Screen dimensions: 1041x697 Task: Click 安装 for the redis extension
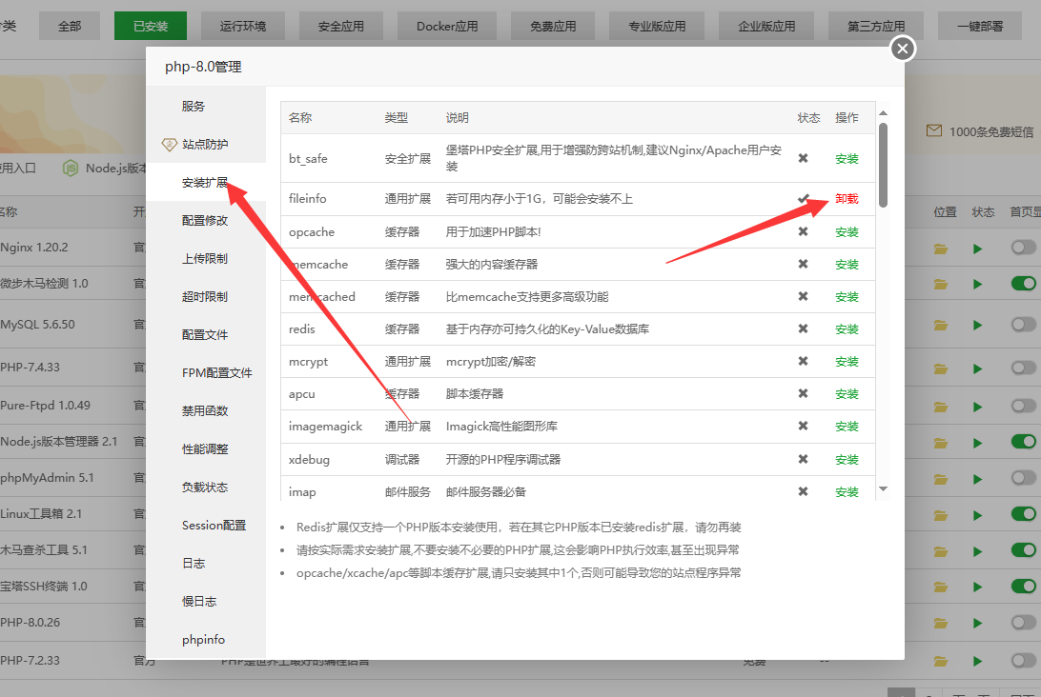coord(847,329)
